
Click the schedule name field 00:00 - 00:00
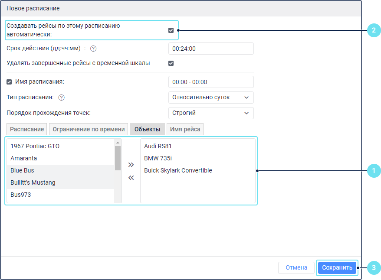[x=210, y=82]
